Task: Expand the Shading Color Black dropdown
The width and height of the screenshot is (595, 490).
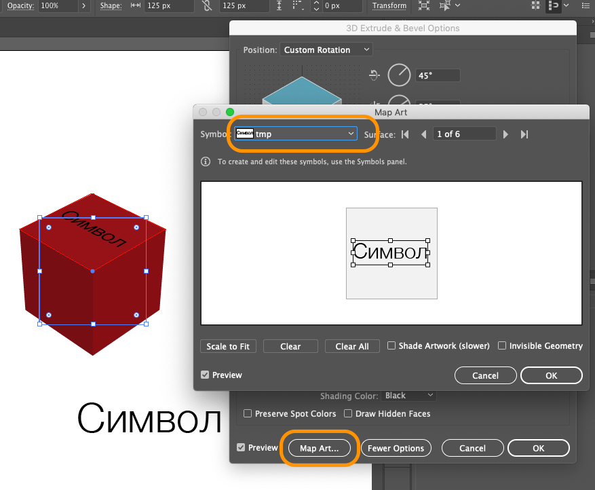Action: pos(409,396)
